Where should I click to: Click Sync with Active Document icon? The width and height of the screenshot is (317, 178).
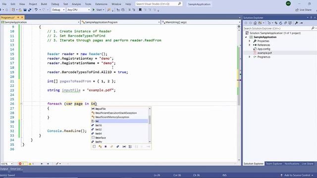(276, 23)
